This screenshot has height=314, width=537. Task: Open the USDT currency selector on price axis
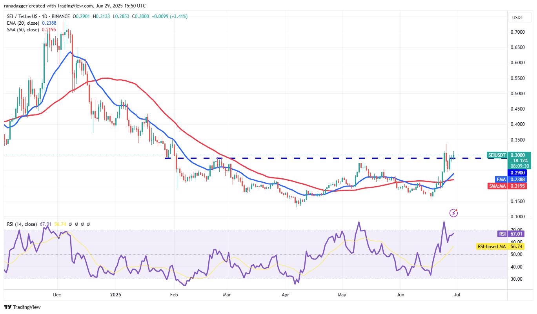pos(517,18)
